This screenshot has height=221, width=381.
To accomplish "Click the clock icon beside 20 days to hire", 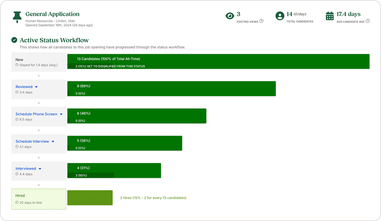I will [x=17, y=203].
